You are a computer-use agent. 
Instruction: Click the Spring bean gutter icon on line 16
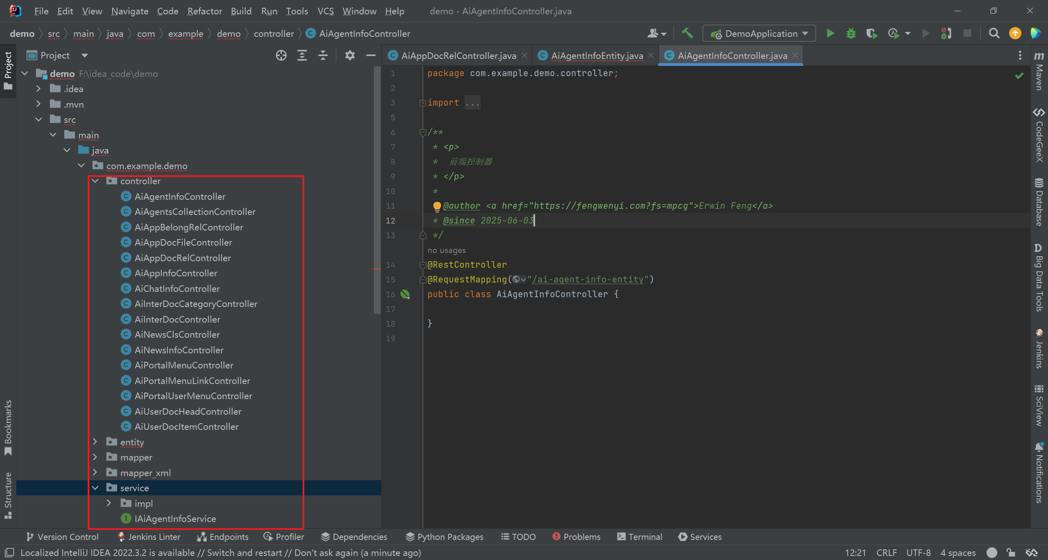tap(405, 294)
